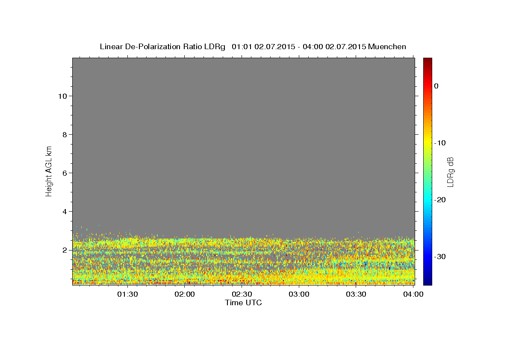Image resolution: width=513 pixels, height=342 pixels.
Task: Click the 'Height AGL km' axis label
Action: coord(49,171)
